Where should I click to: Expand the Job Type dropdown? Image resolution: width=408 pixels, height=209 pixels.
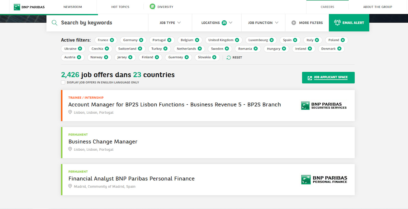pos(170,23)
